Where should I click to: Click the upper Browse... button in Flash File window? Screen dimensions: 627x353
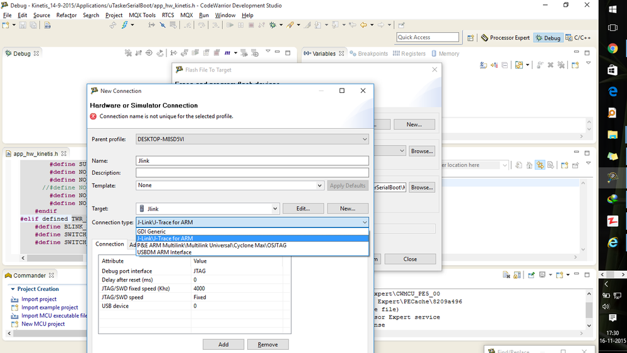[422, 151]
